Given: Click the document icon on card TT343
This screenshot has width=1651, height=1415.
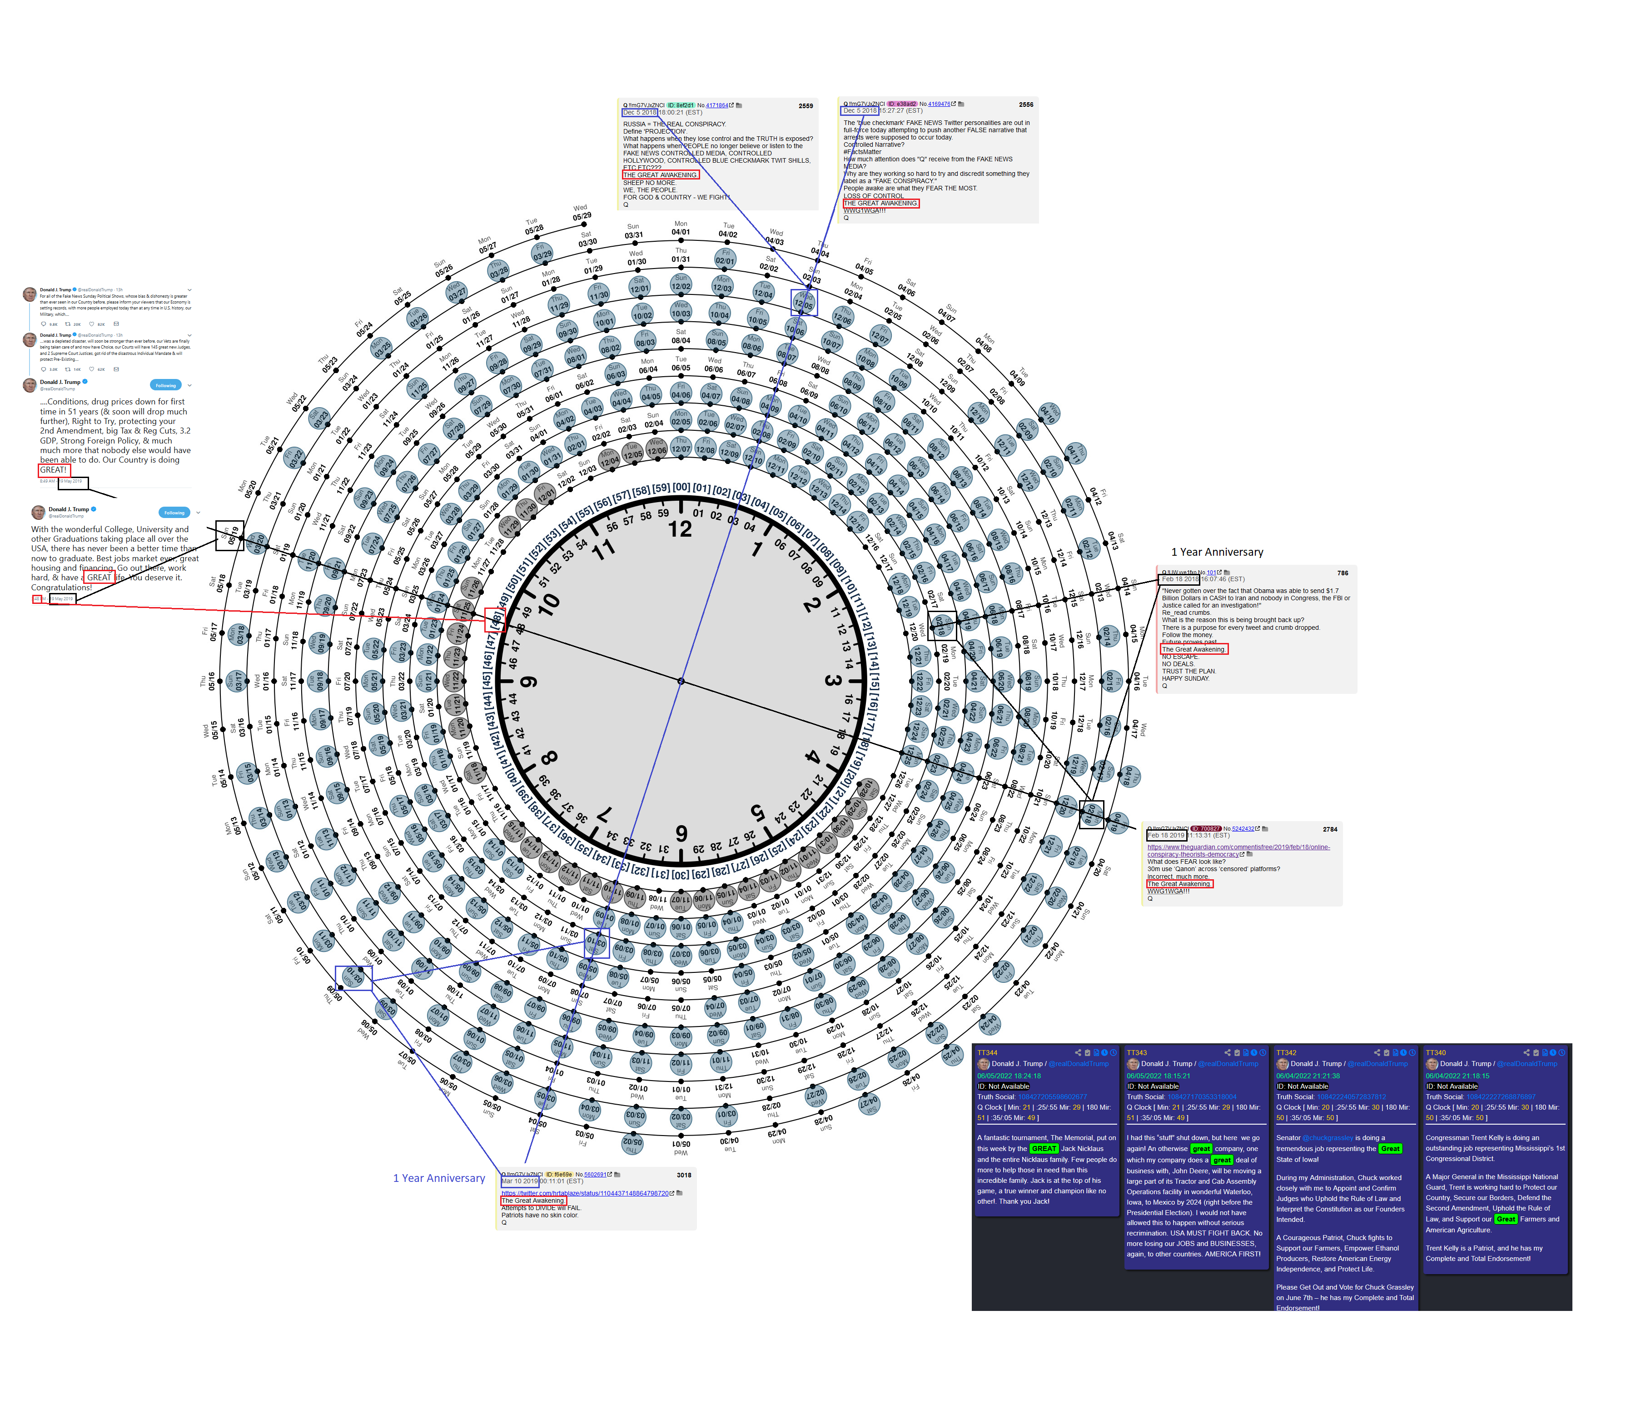Looking at the screenshot, I should (x=1246, y=1052).
